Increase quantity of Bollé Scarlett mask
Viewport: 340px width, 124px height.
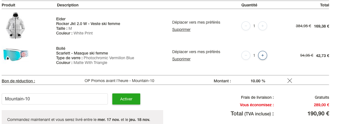(262, 55)
